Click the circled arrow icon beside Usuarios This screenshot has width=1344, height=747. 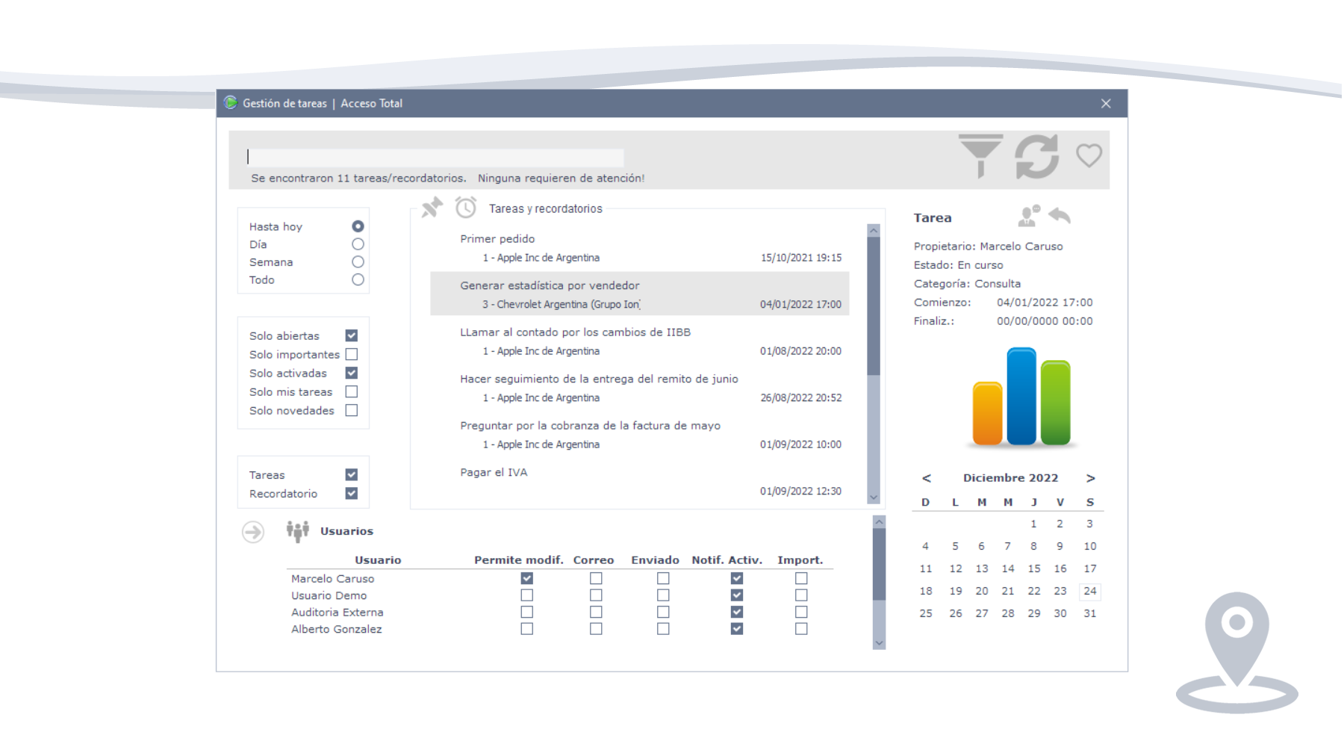253,532
